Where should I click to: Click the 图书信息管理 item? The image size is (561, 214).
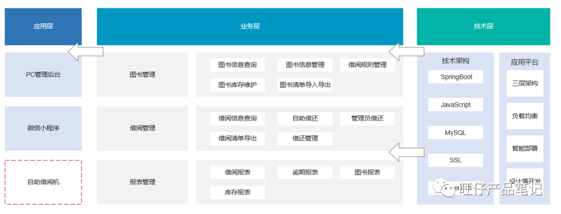(305, 65)
